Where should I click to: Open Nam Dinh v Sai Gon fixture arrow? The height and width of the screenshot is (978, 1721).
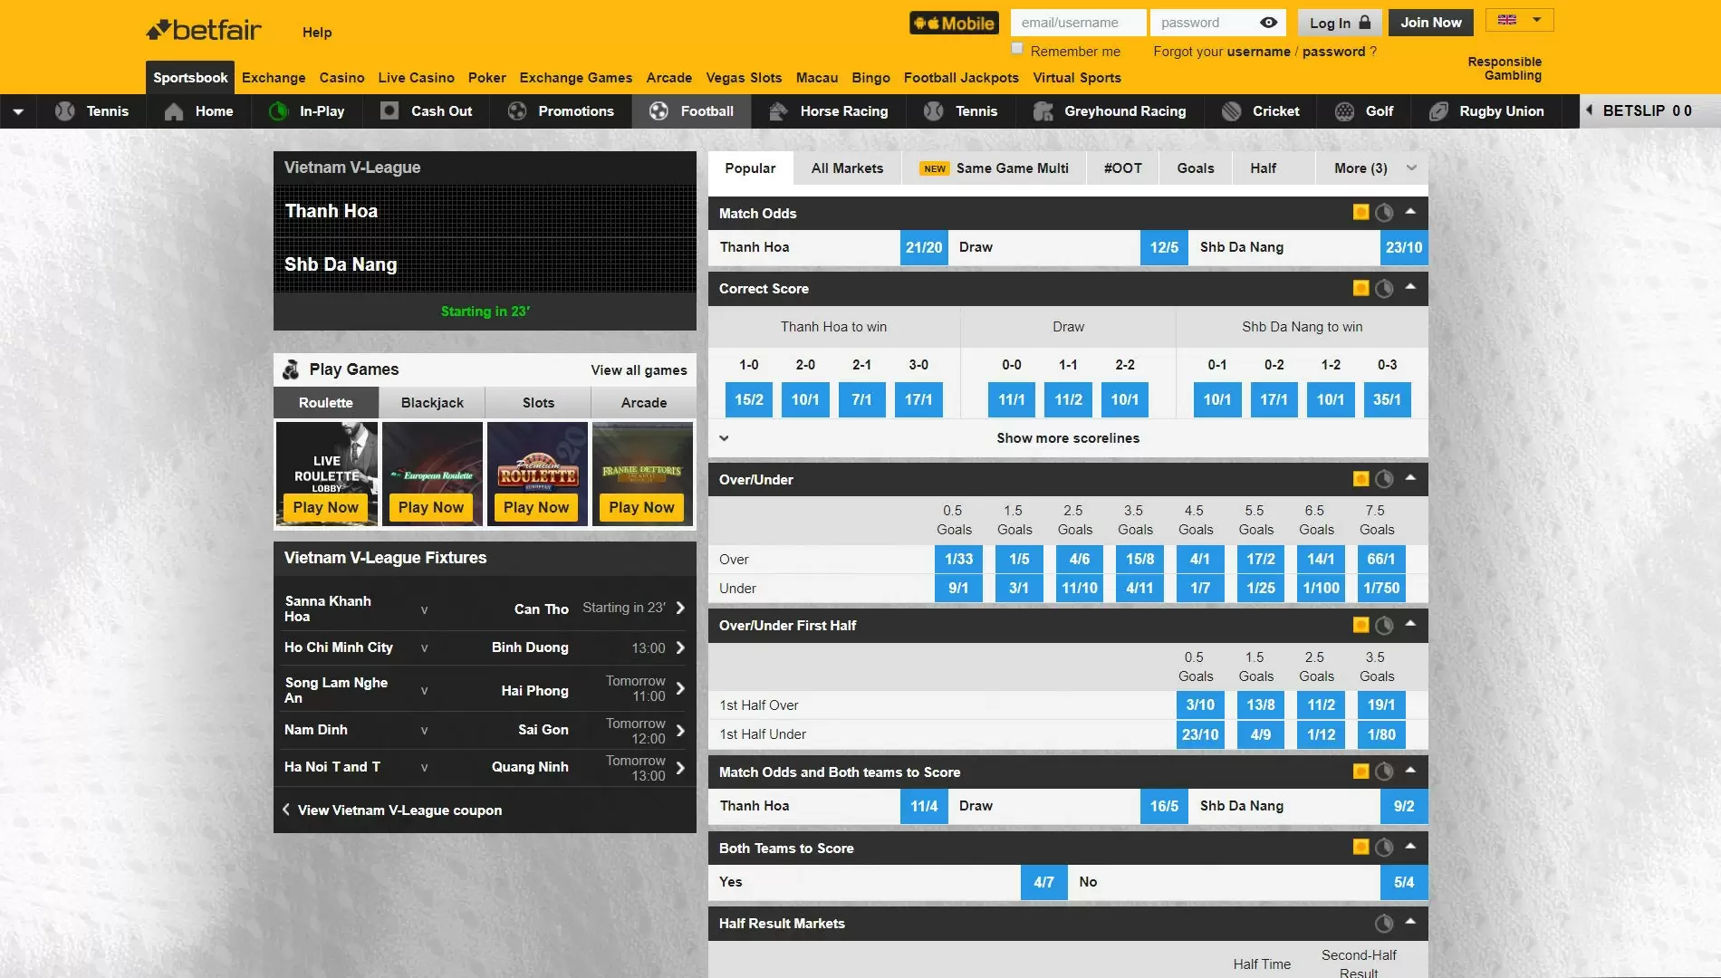pos(680,730)
